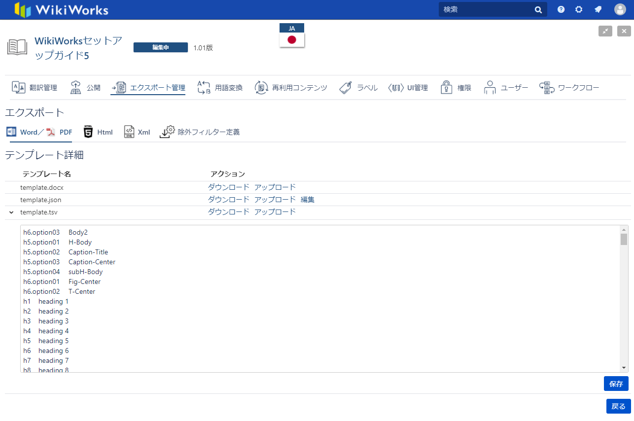Click the help question mark icon
Image resolution: width=634 pixels, height=421 pixels.
click(561, 9)
